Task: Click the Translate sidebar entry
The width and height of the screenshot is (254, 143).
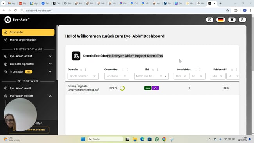Action: [x=16, y=72]
